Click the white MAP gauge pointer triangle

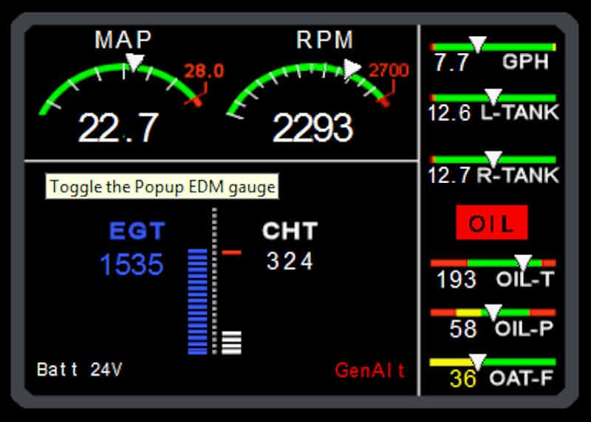tap(134, 63)
